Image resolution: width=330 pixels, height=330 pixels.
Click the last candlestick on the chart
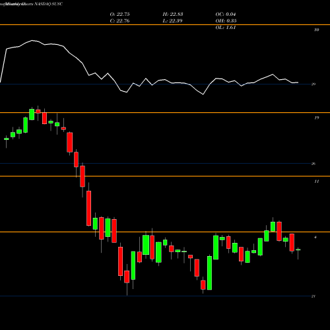coord(298,249)
